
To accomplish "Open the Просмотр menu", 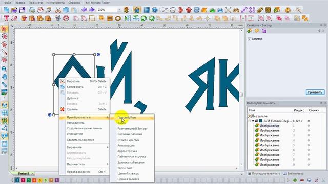I will tap(35, 3).
